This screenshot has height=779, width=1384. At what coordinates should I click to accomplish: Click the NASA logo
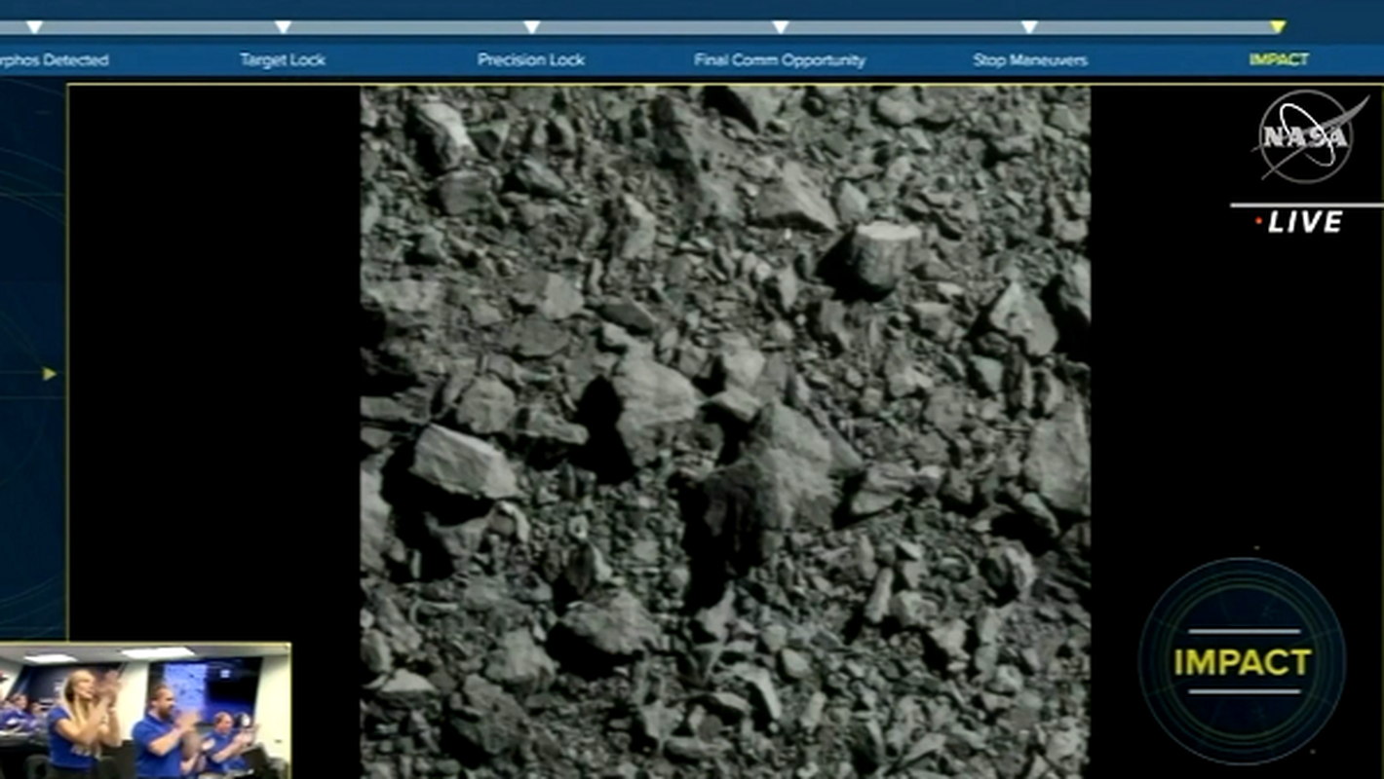click(x=1309, y=135)
